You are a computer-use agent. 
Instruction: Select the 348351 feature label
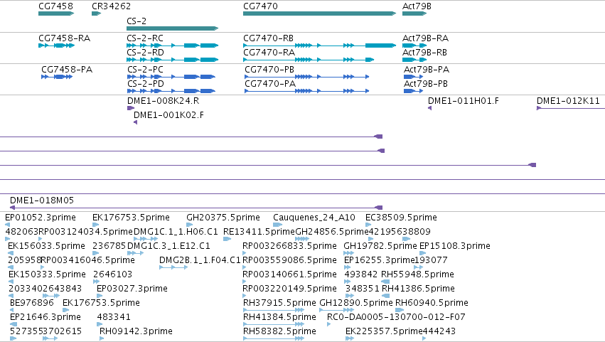tap(363, 289)
